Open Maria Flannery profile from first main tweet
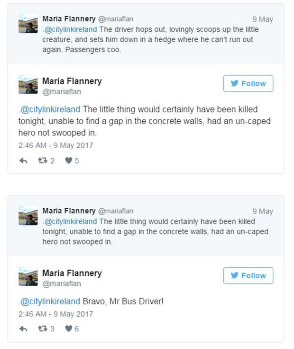This screenshot has height=349, width=294. tap(72, 81)
